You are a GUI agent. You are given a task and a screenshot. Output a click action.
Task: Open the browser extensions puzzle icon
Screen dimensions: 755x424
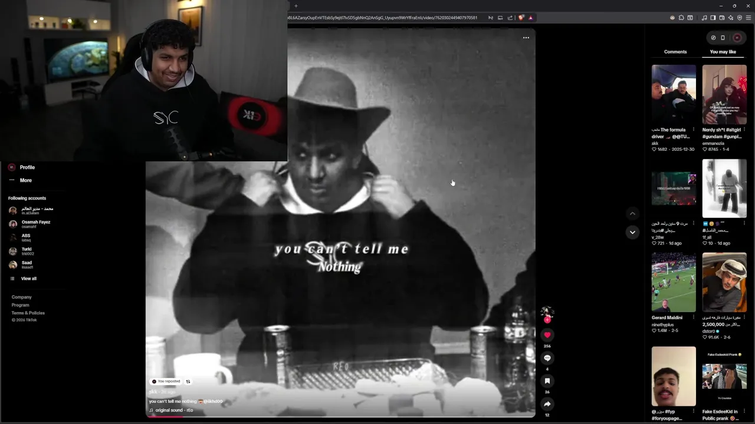click(x=681, y=18)
